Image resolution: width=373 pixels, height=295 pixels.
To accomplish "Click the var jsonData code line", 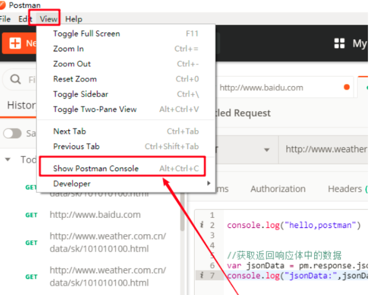I will pyautogui.click(x=298, y=265).
